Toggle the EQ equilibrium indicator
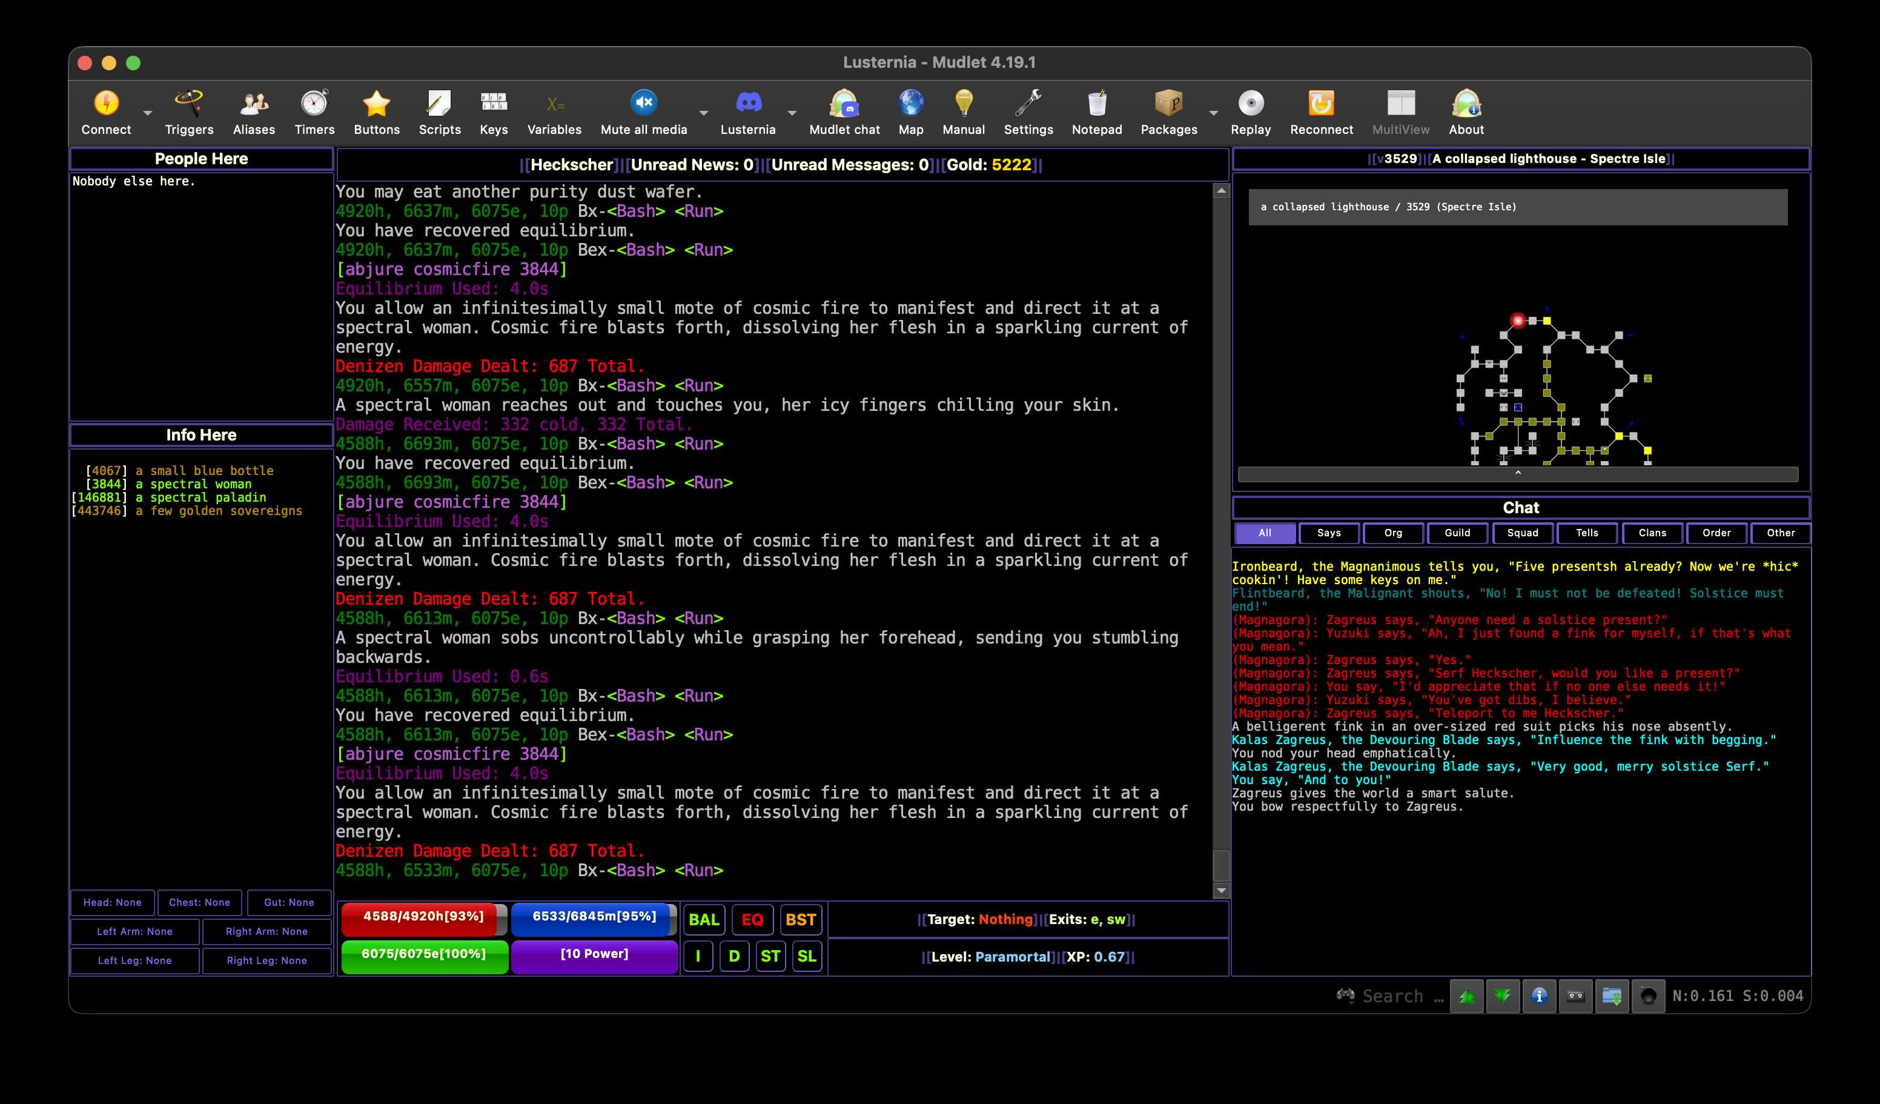 (x=752, y=920)
